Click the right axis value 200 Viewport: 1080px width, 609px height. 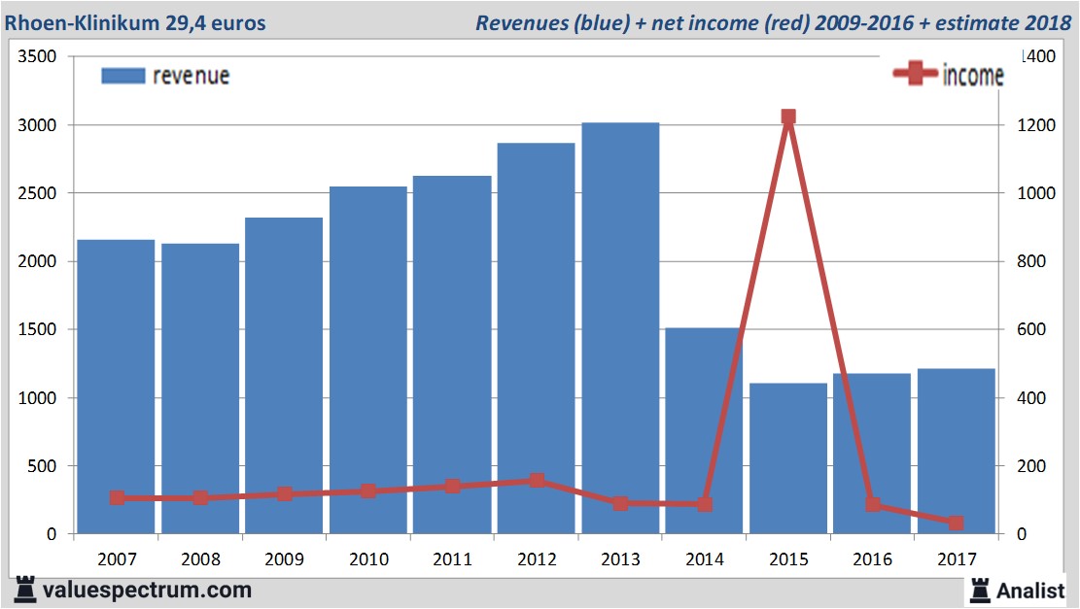point(1031,466)
